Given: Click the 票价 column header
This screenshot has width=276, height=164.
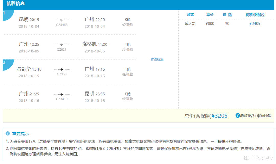Looking at the screenshot, I should tap(210, 15).
